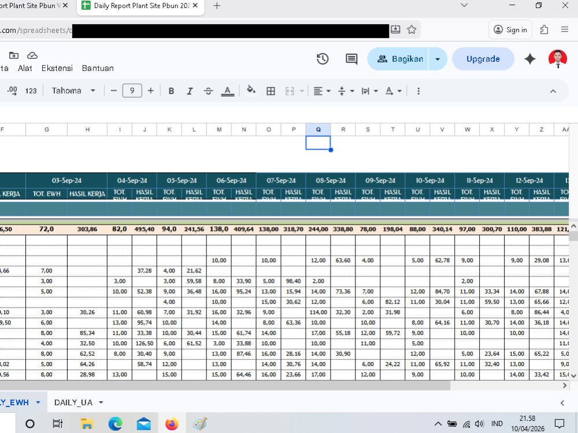This screenshot has height=433, width=578.
Task: Select column G header
Action: [46, 129]
